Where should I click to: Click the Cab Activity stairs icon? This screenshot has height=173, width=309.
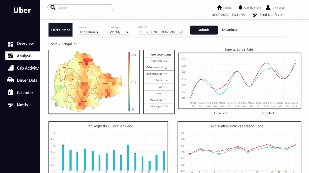point(11,68)
